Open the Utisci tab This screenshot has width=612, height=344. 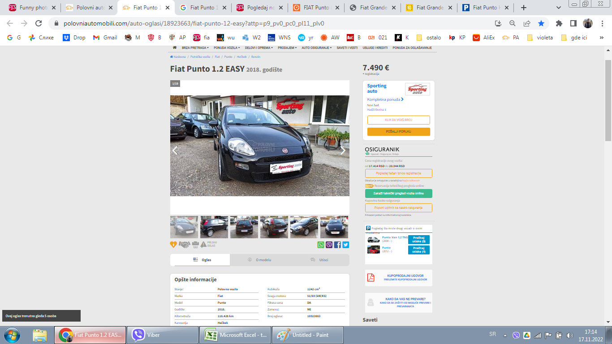click(319, 260)
